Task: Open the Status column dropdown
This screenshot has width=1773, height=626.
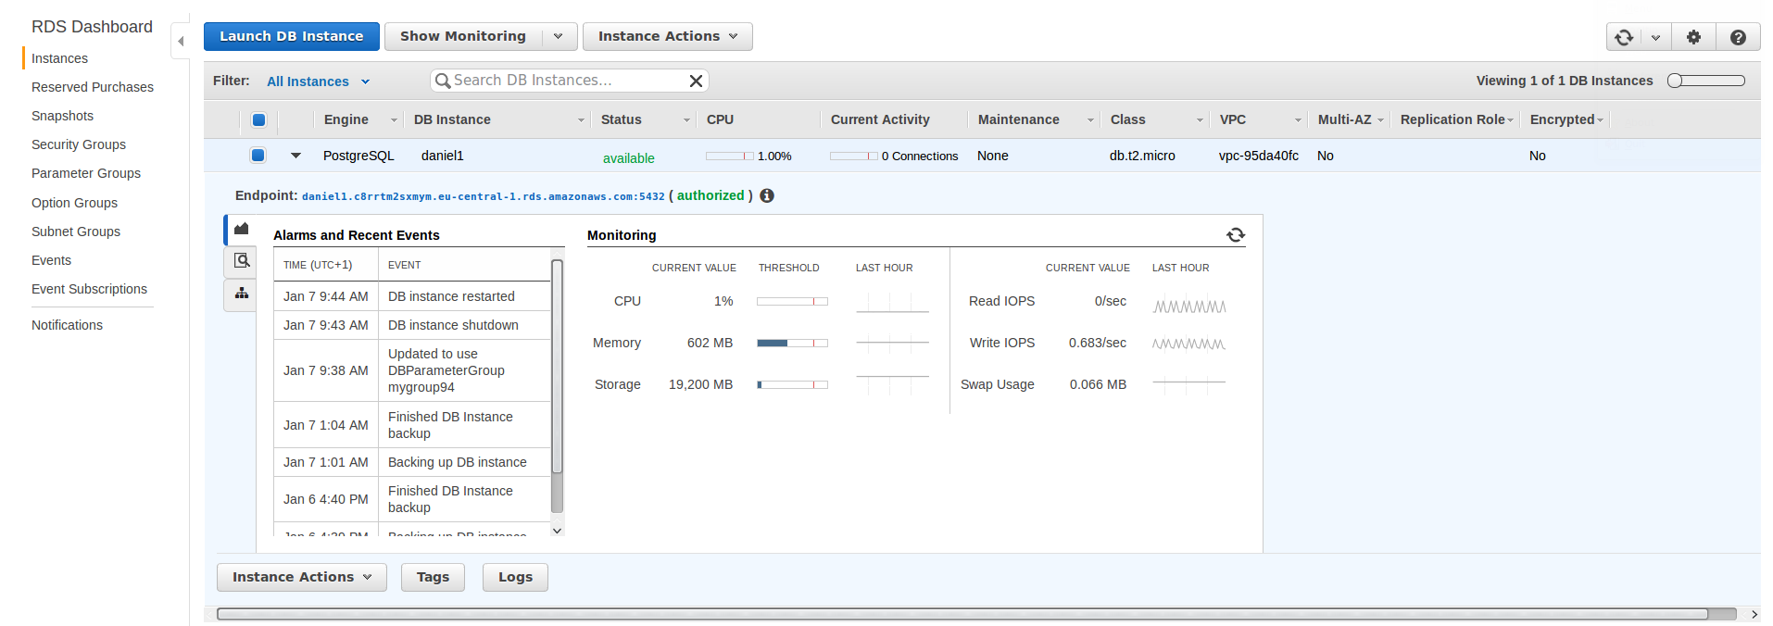Action: tap(686, 120)
